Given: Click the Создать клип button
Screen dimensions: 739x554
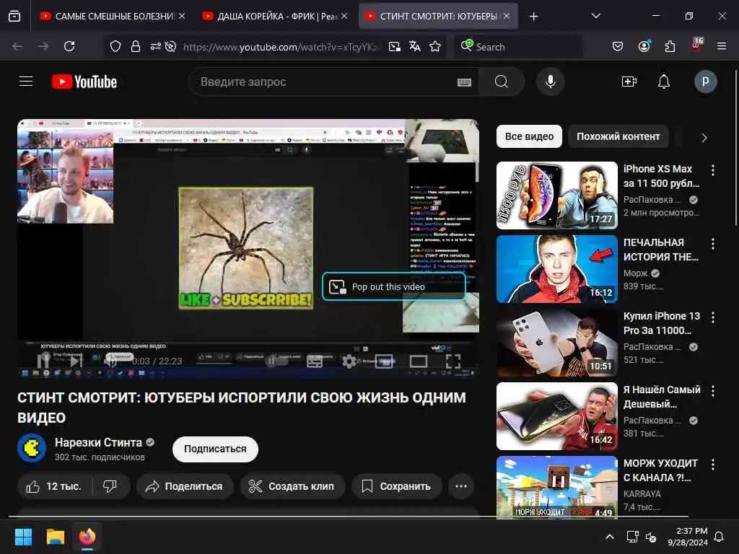Looking at the screenshot, I should coord(292,486).
